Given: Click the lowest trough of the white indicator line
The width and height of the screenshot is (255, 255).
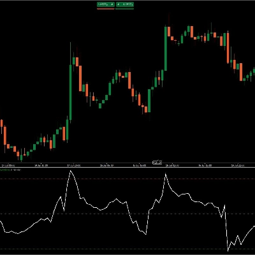Looking at the screenshot, I should pos(228,251).
